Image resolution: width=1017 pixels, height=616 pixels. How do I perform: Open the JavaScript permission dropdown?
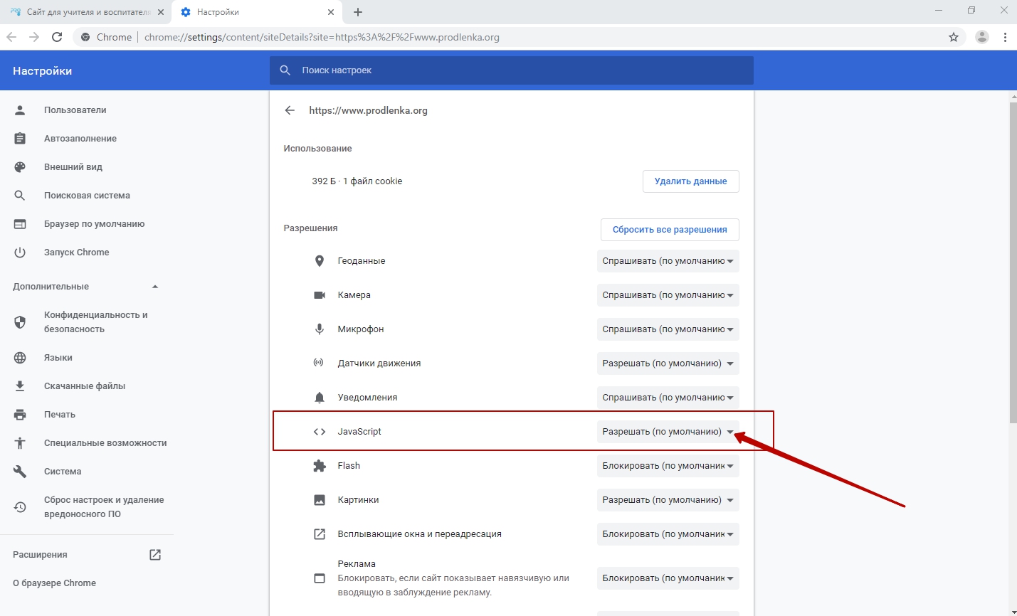[667, 432]
